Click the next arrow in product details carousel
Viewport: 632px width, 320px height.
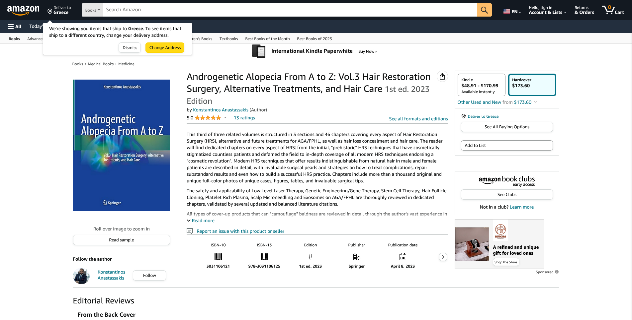[x=443, y=257]
